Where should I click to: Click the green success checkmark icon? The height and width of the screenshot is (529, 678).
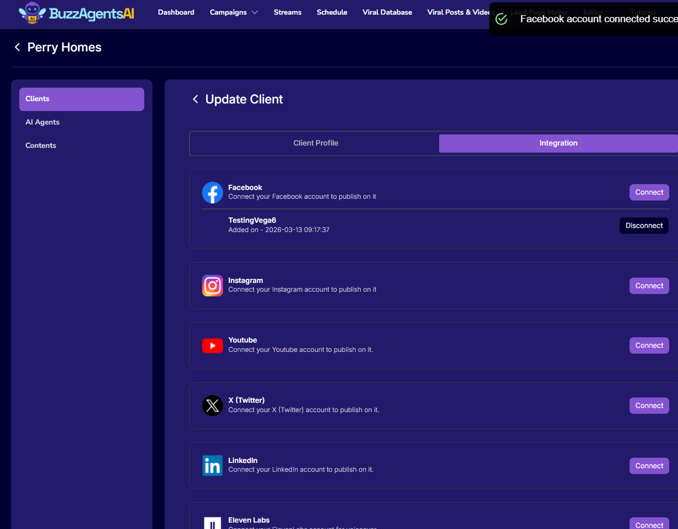point(501,19)
